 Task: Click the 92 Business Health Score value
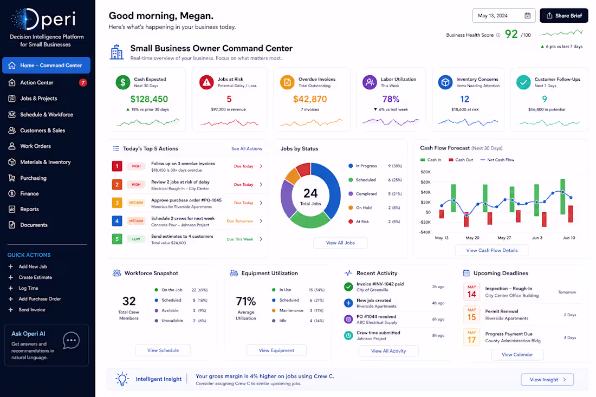pos(511,34)
